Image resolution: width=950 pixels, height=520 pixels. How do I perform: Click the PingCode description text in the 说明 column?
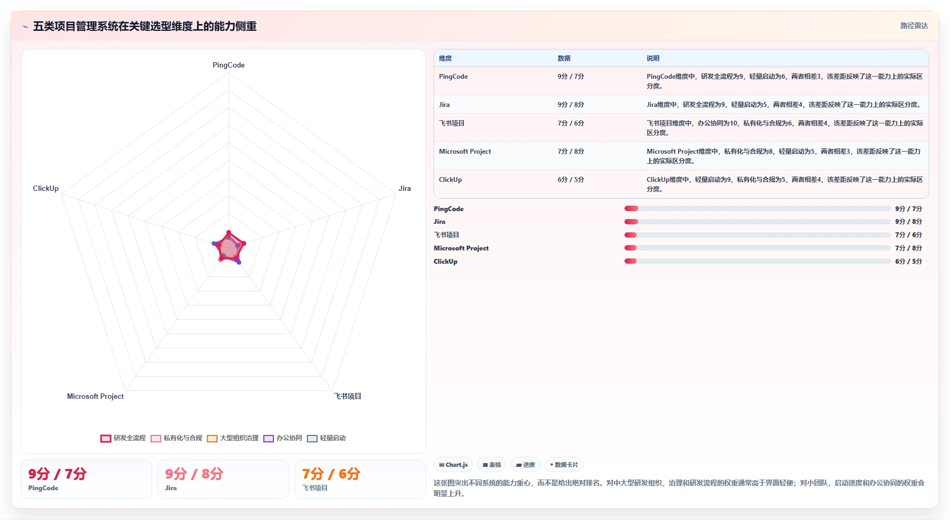point(785,81)
